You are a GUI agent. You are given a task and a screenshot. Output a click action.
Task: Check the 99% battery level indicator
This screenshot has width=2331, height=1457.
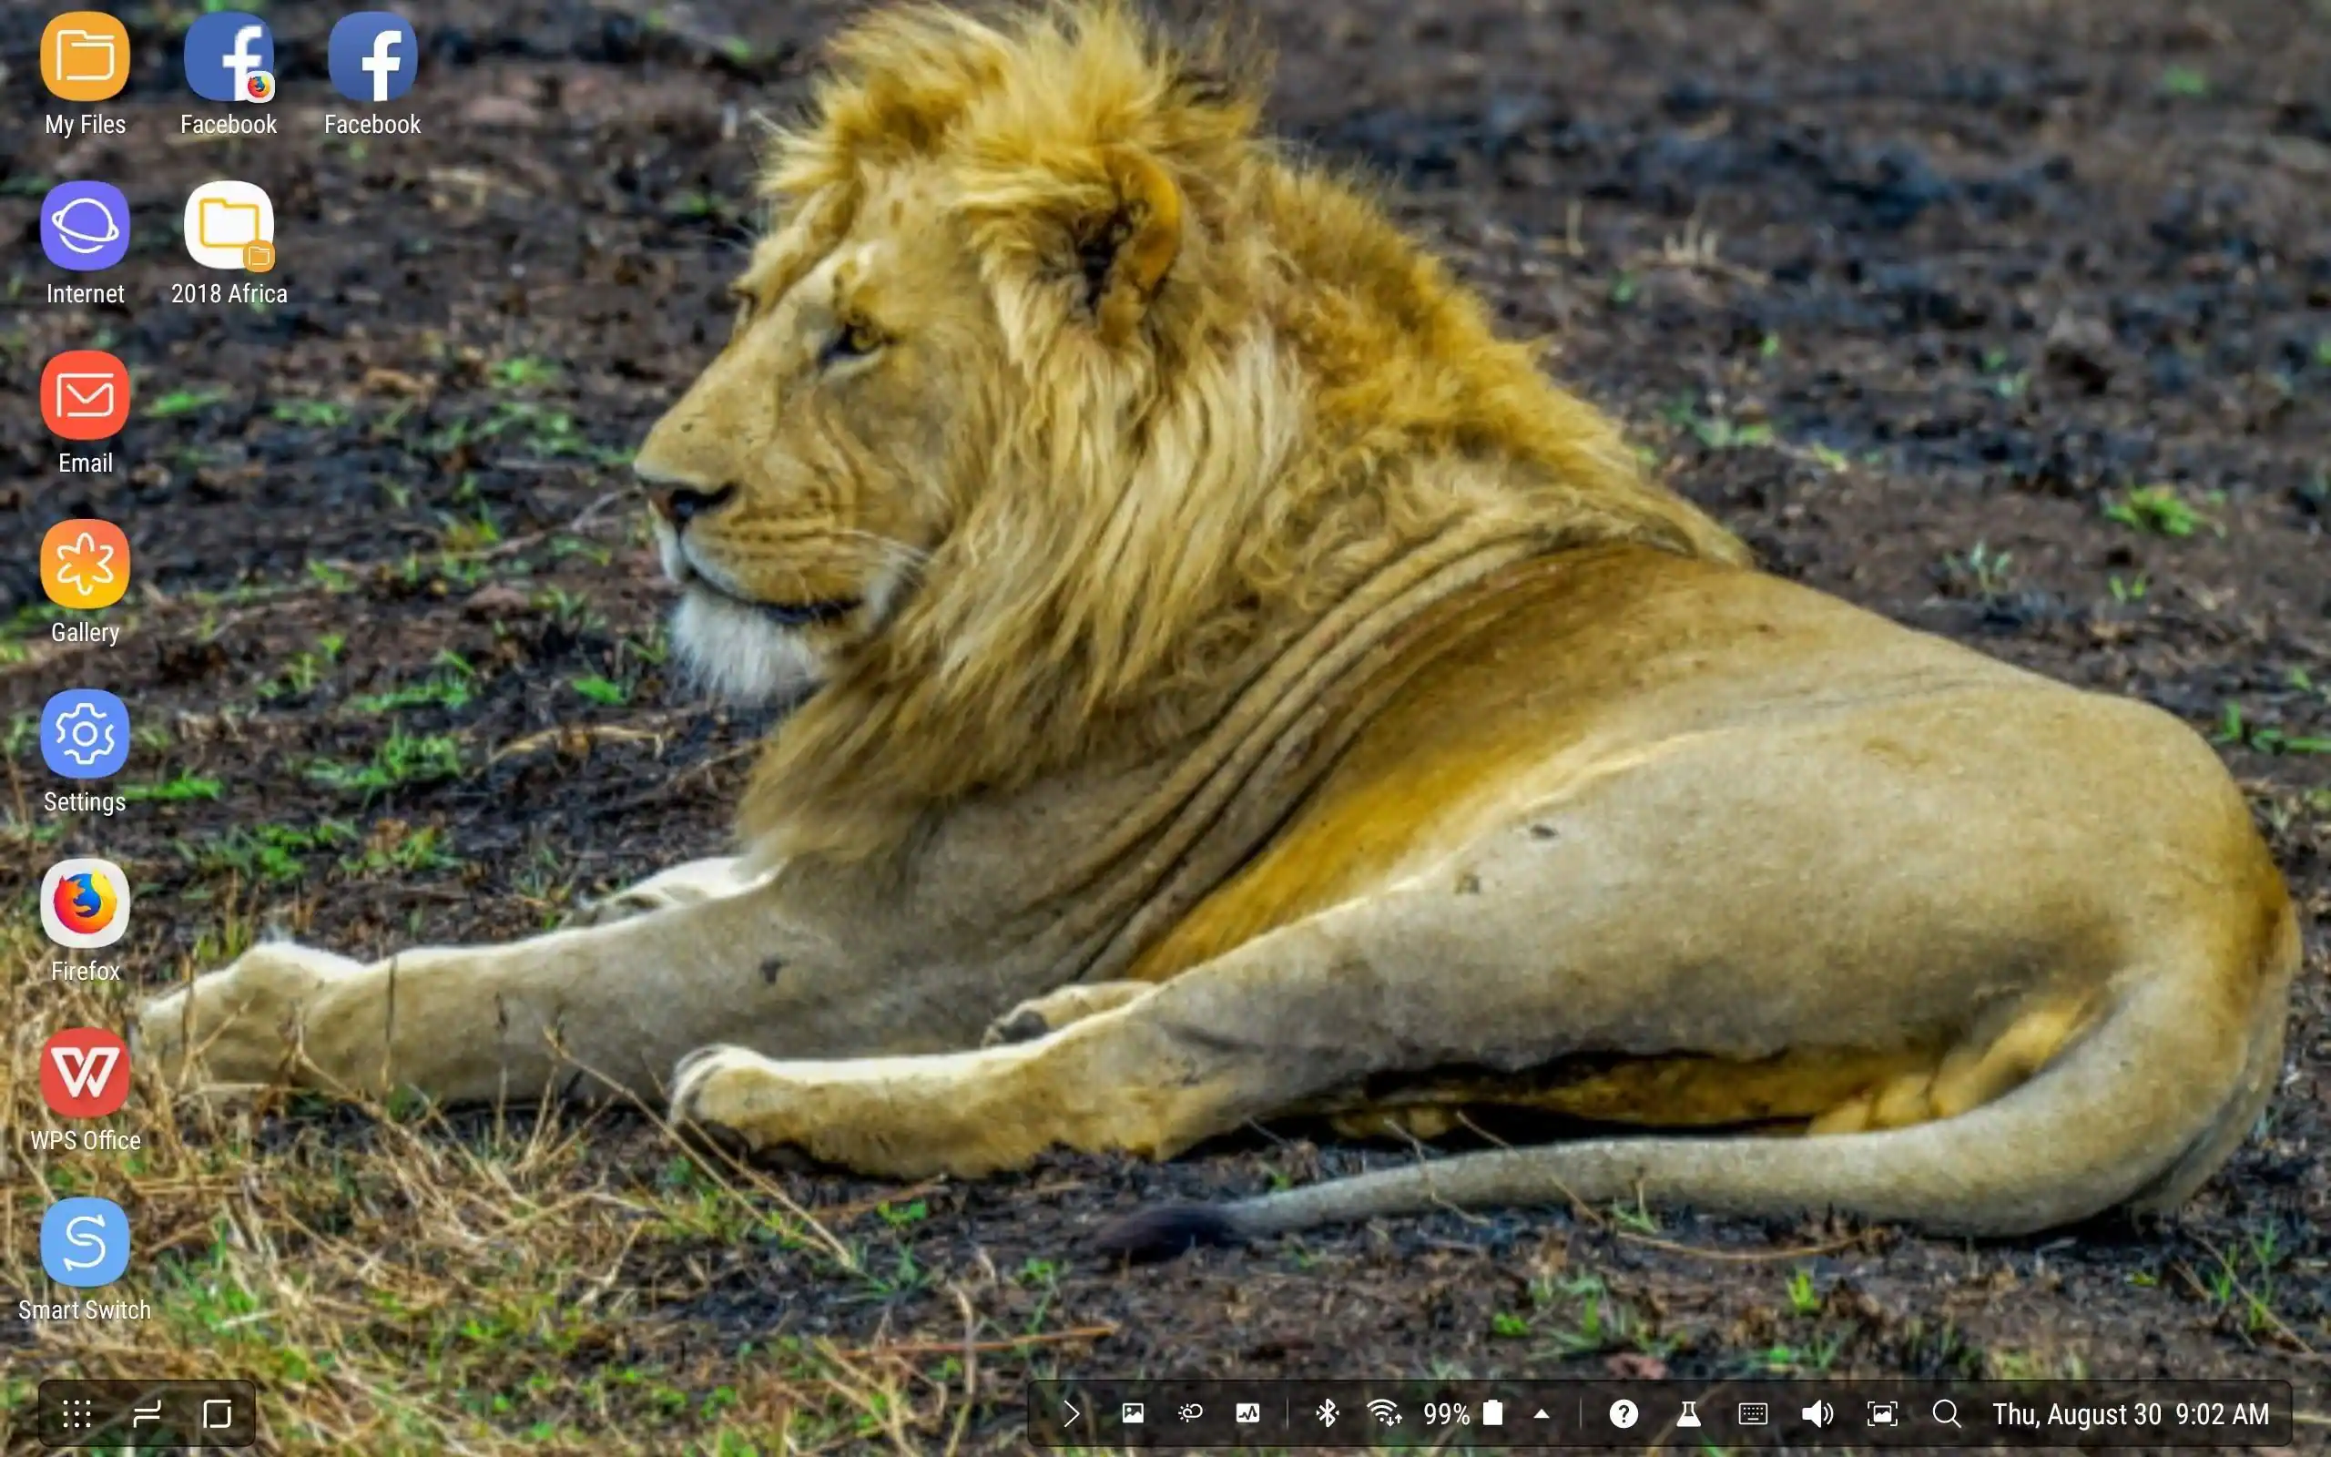tap(1445, 1413)
